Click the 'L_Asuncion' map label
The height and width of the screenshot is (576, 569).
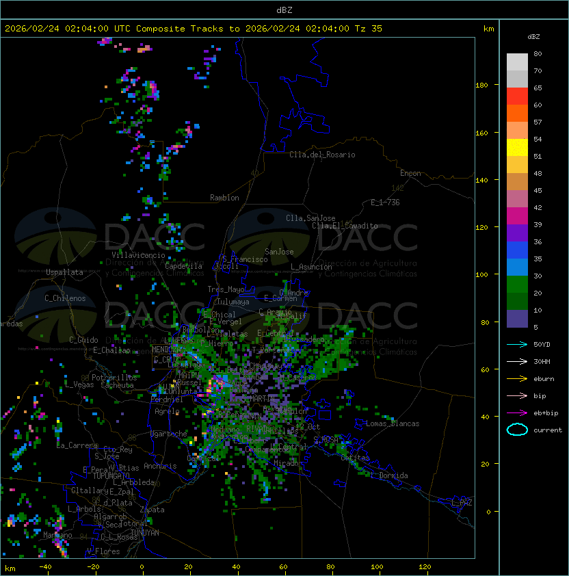[x=311, y=267]
